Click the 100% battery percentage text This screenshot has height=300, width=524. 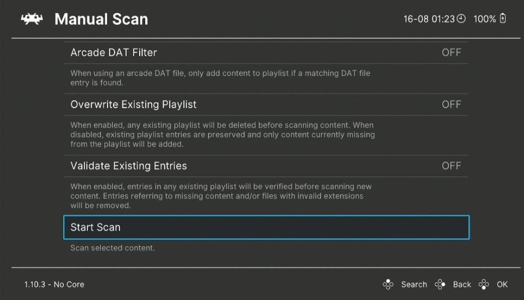[x=485, y=19]
